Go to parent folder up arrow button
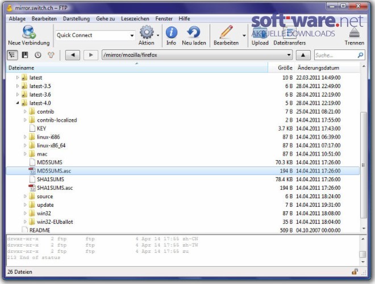The width and height of the screenshot is (375, 284). [303, 55]
